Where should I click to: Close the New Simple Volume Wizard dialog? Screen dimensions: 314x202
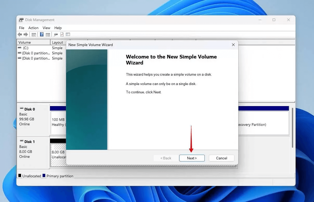(233, 45)
